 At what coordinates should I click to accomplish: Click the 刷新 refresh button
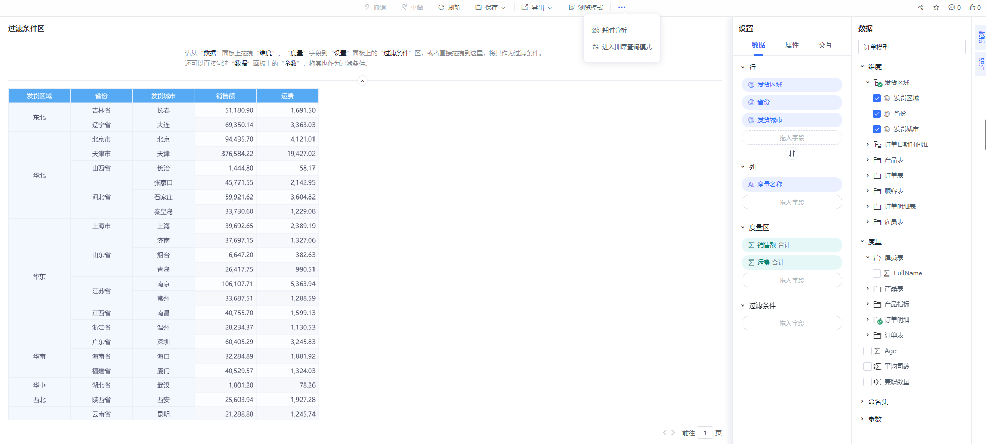click(449, 7)
